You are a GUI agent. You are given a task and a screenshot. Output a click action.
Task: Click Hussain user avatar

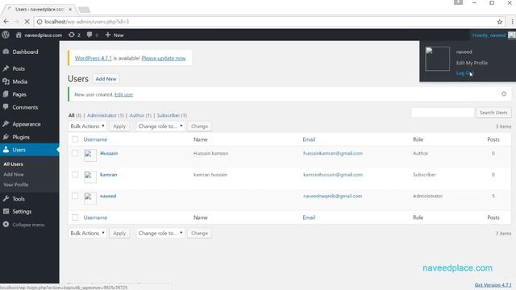[x=90, y=155]
